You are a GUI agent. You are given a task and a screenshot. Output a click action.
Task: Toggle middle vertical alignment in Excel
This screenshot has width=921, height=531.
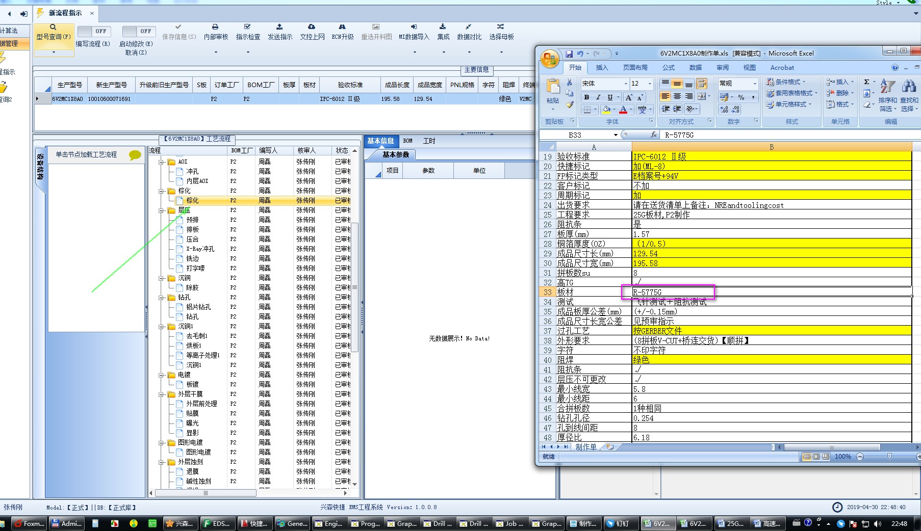tap(677, 84)
